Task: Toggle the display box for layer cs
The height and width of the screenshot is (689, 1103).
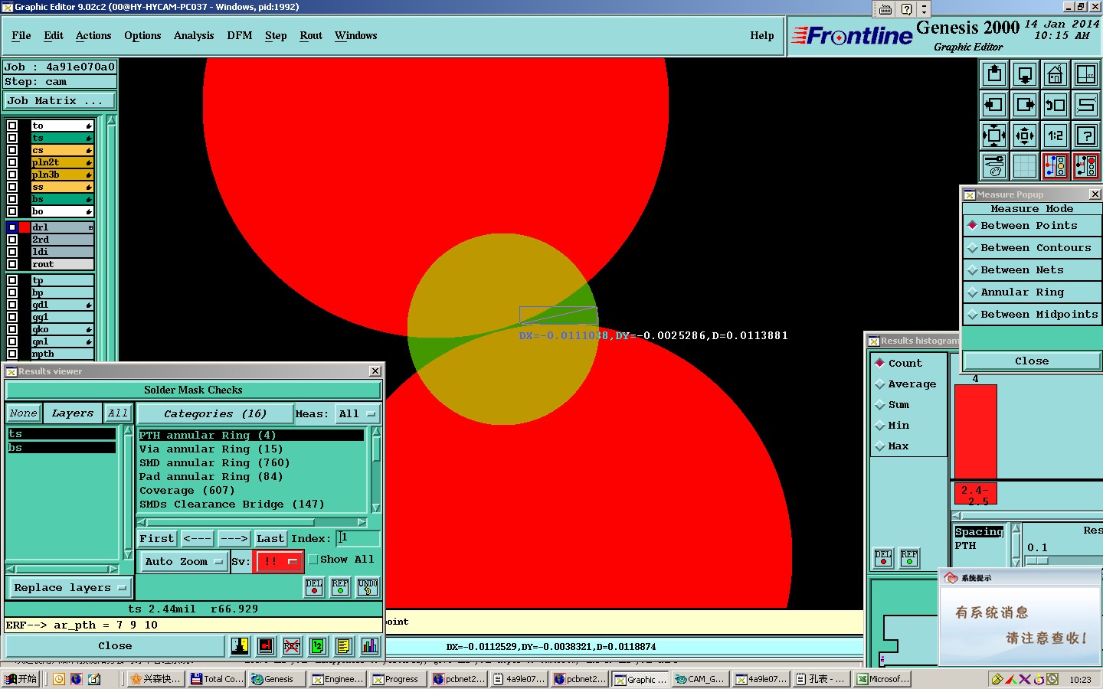Action: tap(12, 150)
